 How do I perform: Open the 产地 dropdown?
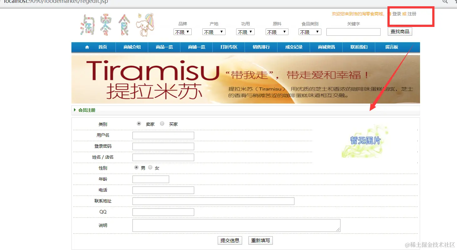214,32
